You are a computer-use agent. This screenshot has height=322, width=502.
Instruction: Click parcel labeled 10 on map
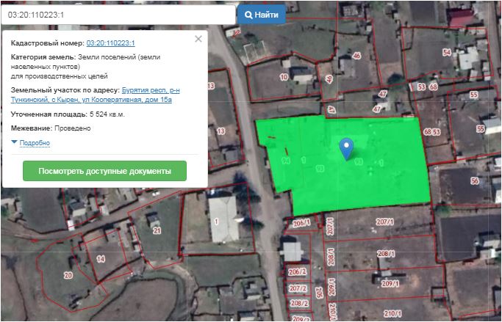[x=284, y=77]
